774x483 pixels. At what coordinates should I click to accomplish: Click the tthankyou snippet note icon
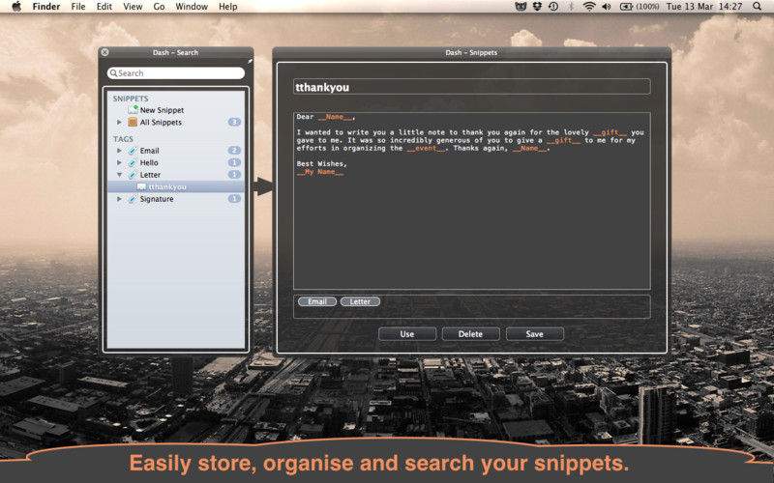[x=141, y=186]
